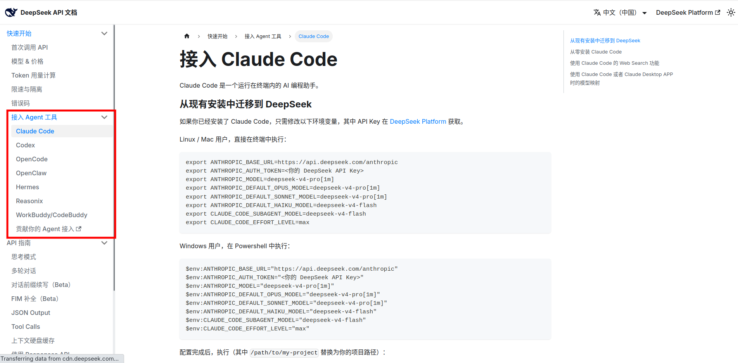Open 模型 & 价格 page
738x363 pixels.
click(x=28, y=61)
